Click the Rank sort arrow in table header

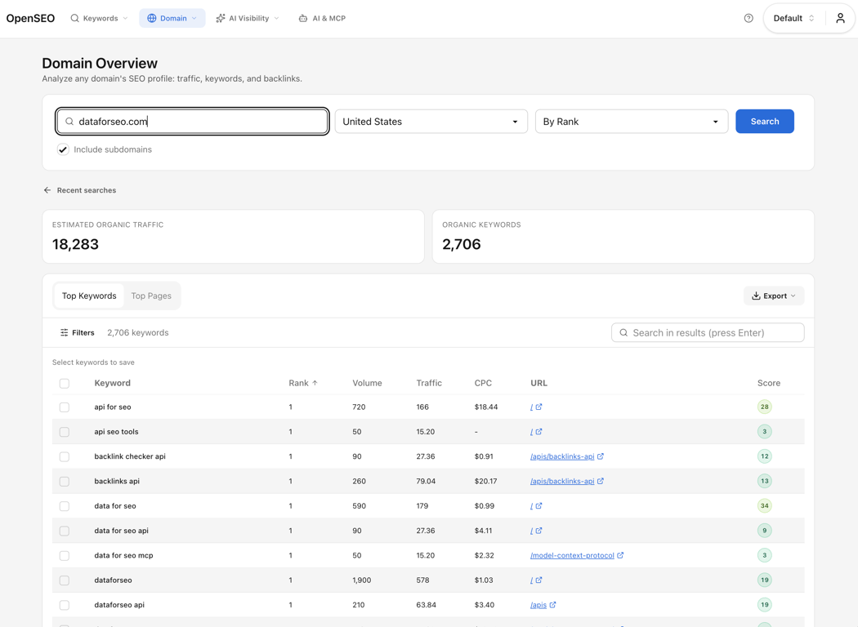315,383
